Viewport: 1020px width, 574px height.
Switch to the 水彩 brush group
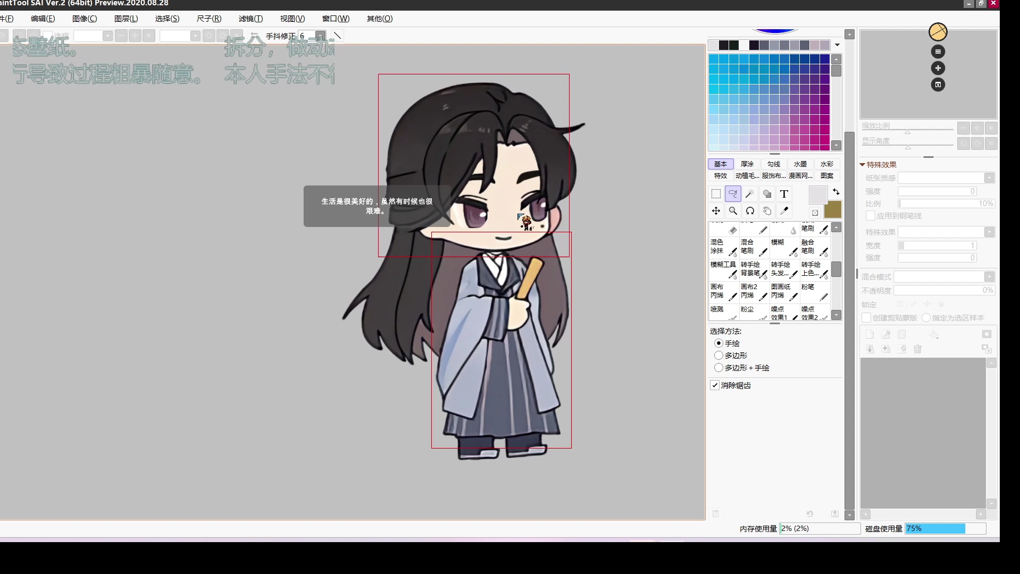pos(827,164)
